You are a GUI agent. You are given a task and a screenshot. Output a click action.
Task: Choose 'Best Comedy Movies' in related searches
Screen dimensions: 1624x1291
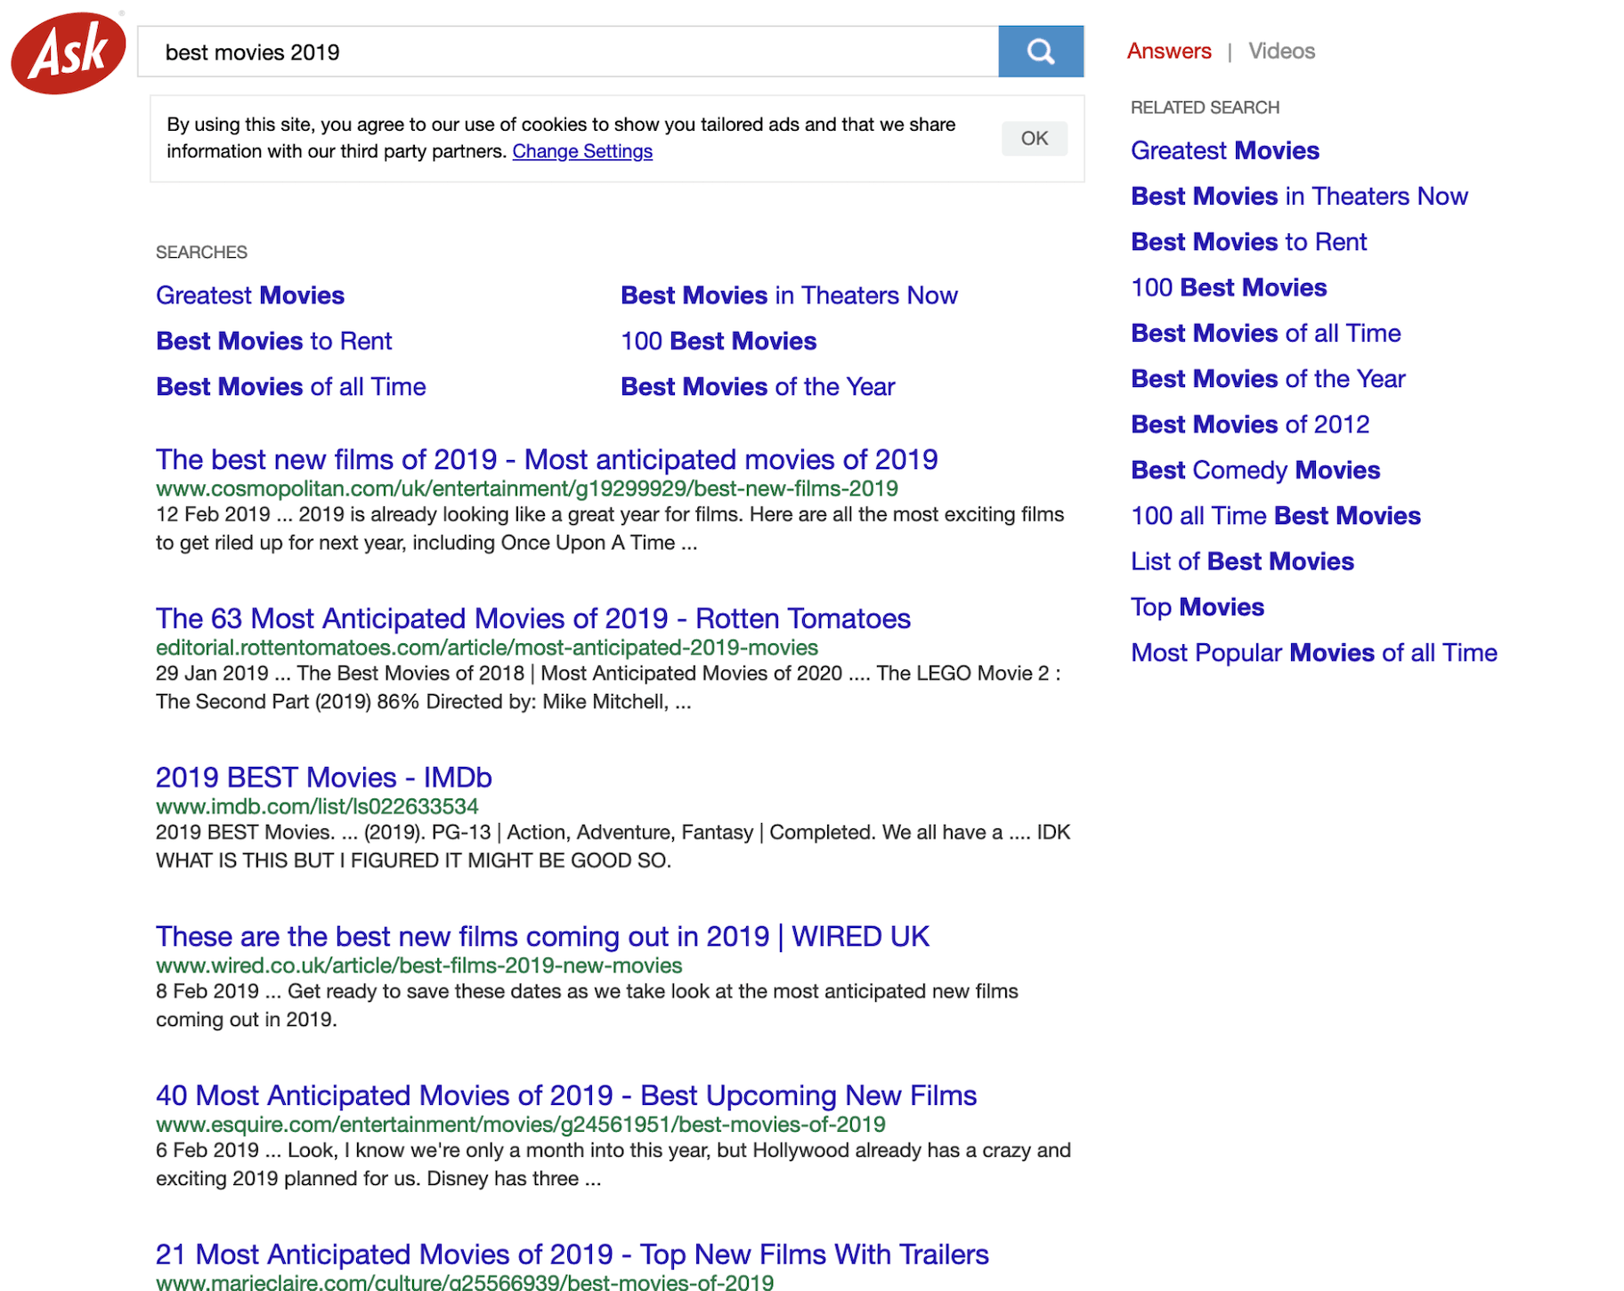(1255, 470)
